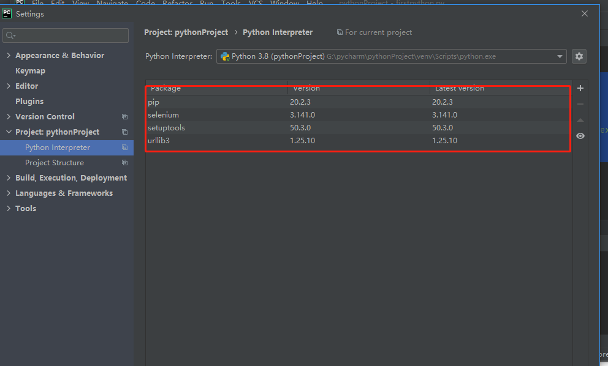Viewport: 608px width, 366px height.
Task: Click the For current project label
Action: point(378,32)
